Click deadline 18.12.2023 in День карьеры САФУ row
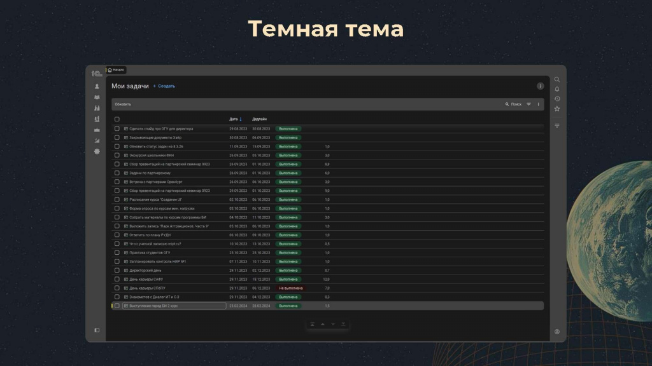Viewport: 652px width, 366px height. [261, 280]
